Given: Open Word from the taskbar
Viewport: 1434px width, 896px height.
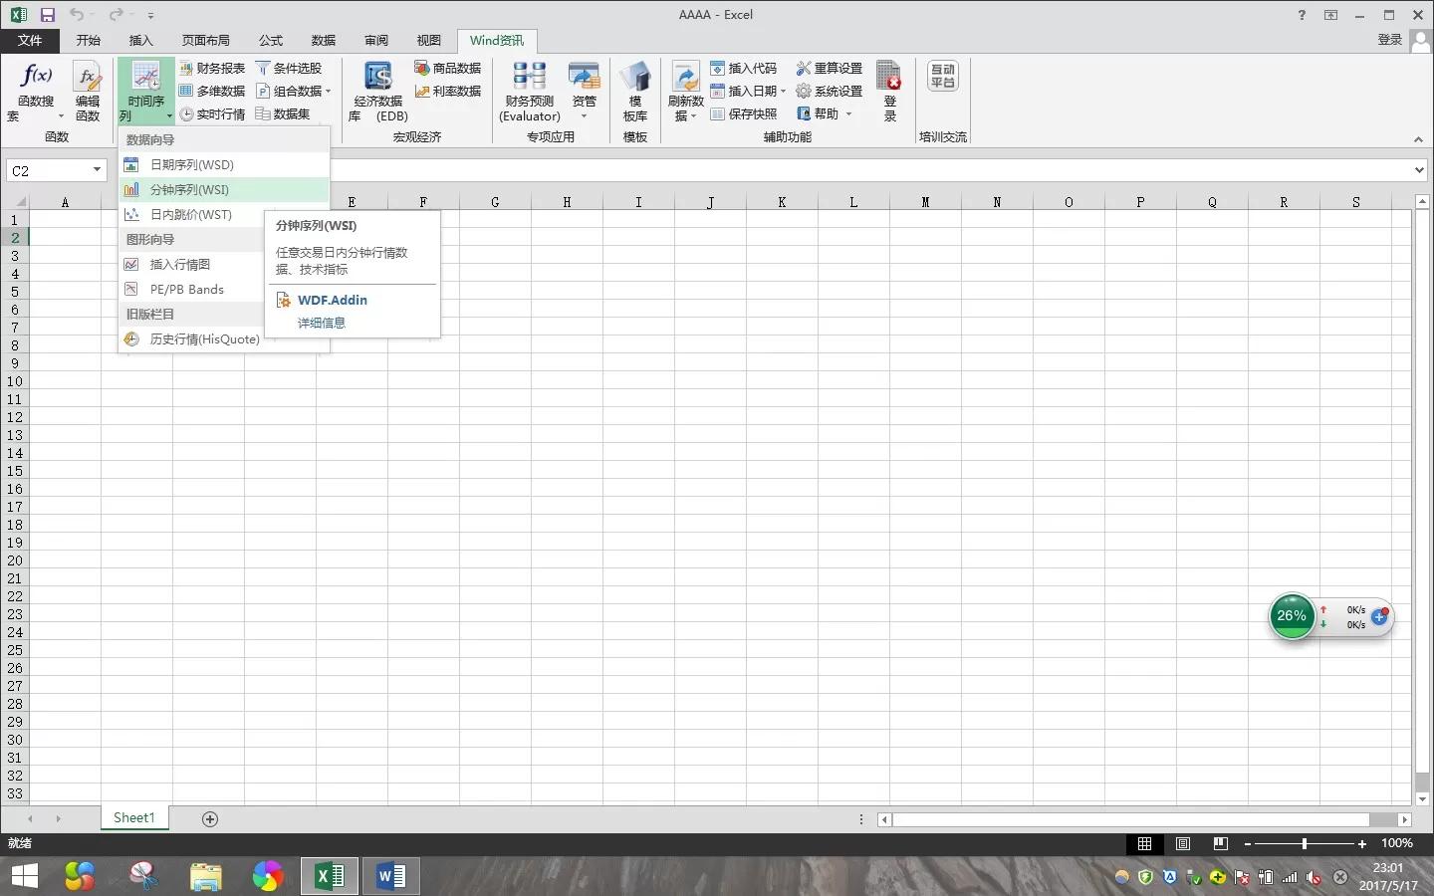Looking at the screenshot, I should pyautogui.click(x=391, y=876).
